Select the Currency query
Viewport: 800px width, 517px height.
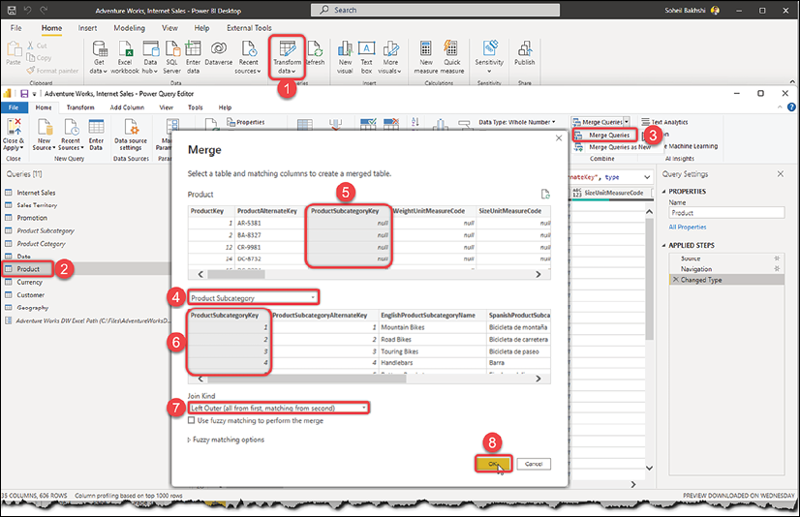29,282
